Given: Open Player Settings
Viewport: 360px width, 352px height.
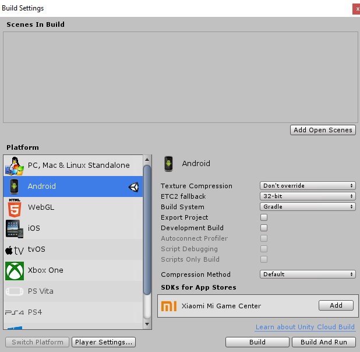Looking at the screenshot, I should tap(104, 342).
